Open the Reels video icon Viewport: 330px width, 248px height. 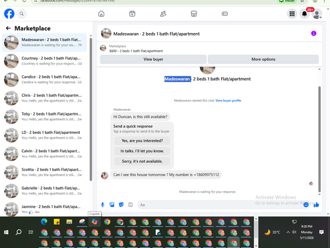(x=132, y=14)
